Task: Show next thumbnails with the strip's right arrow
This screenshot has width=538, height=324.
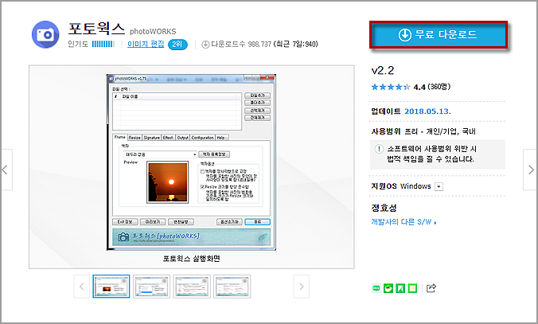Action: pyautogui.click(x=302, y=287)
